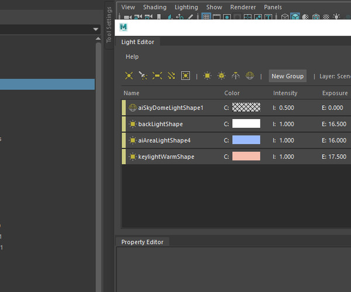Click the vertical Tool Settings tab
This screenshot has height=292, width=351.
[109, 25]
